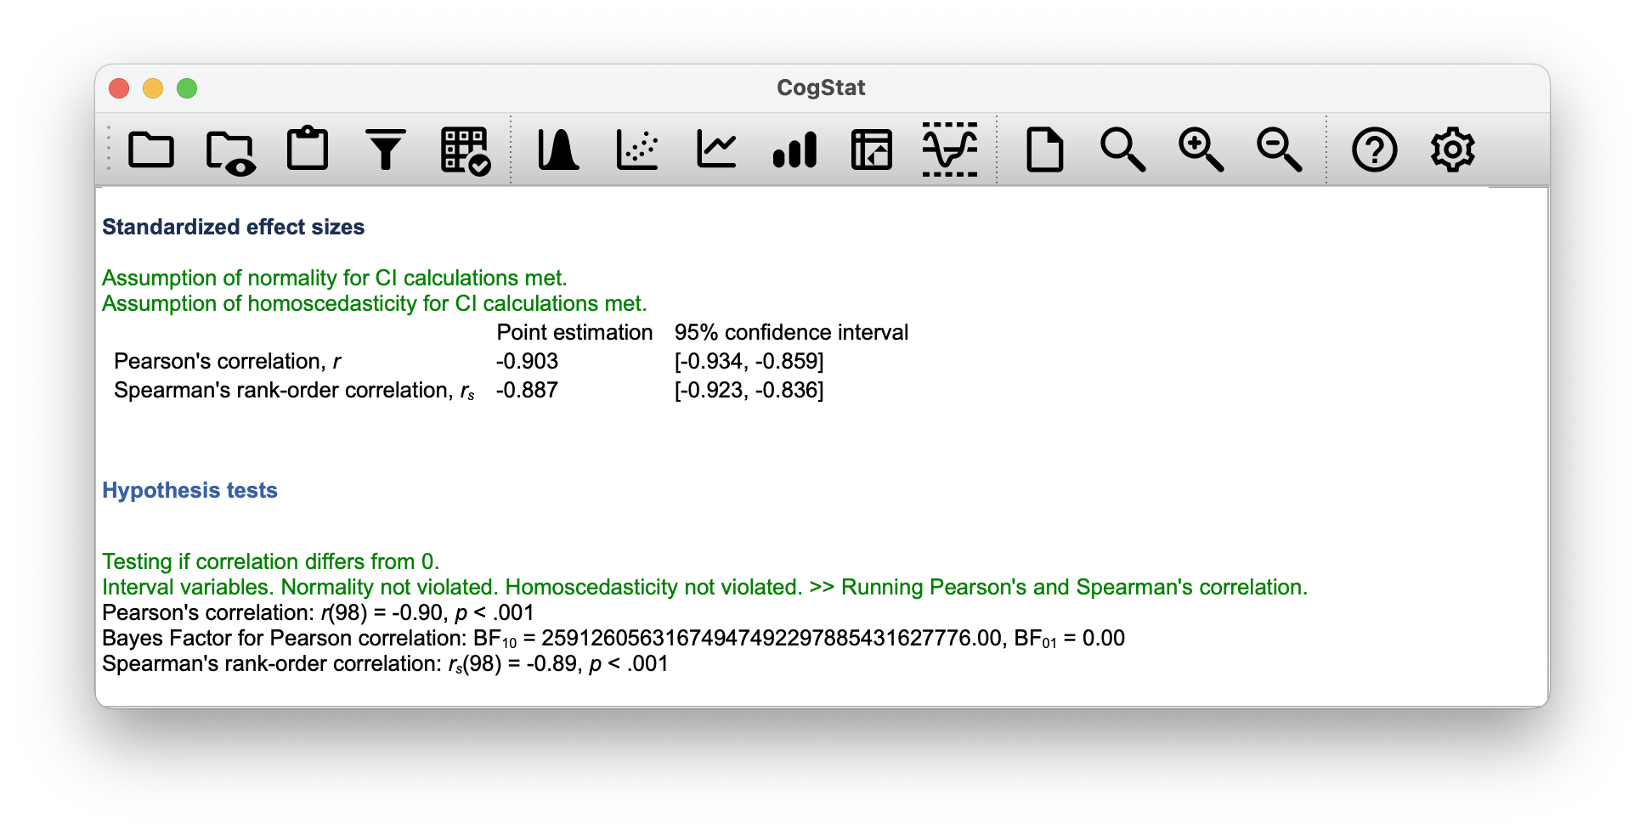The width and height of the screenshot is (1645, 834).
Task: Launch Compare repeated measures line chart icon
Action: tap(715, 150)
